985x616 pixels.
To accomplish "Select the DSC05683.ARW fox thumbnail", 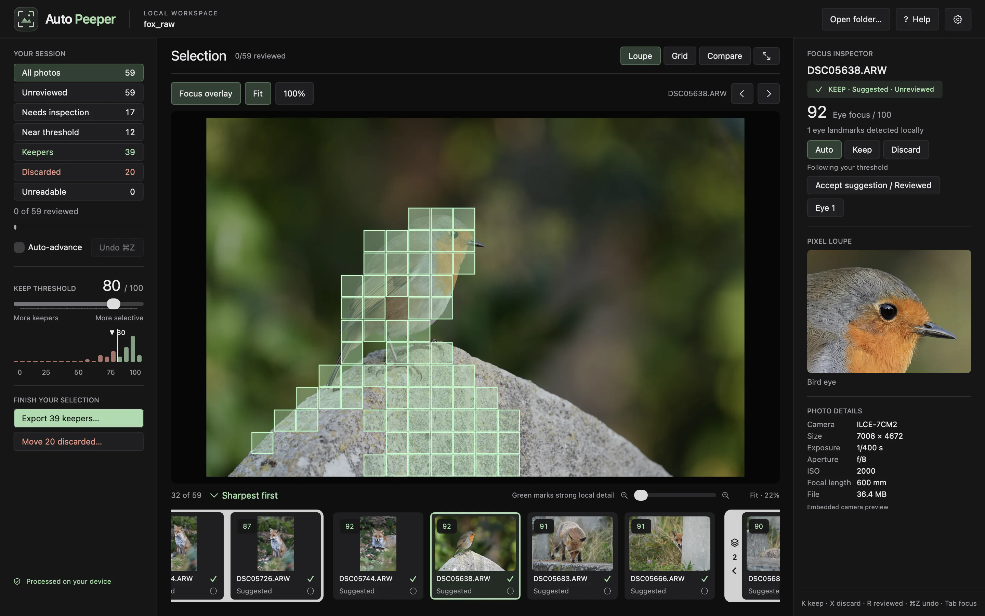I will click(x=572, y=543).
